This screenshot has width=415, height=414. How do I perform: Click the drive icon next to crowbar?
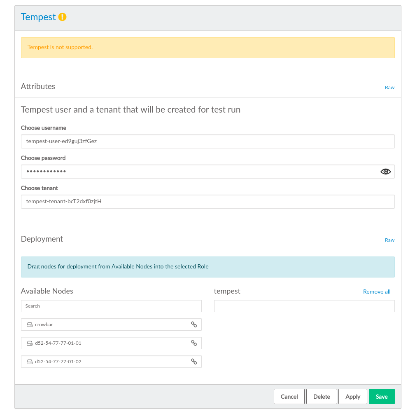tap(30, 325)
